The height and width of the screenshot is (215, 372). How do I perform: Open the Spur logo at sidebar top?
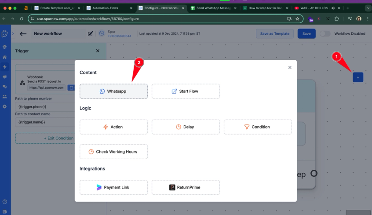pos(4,34)
